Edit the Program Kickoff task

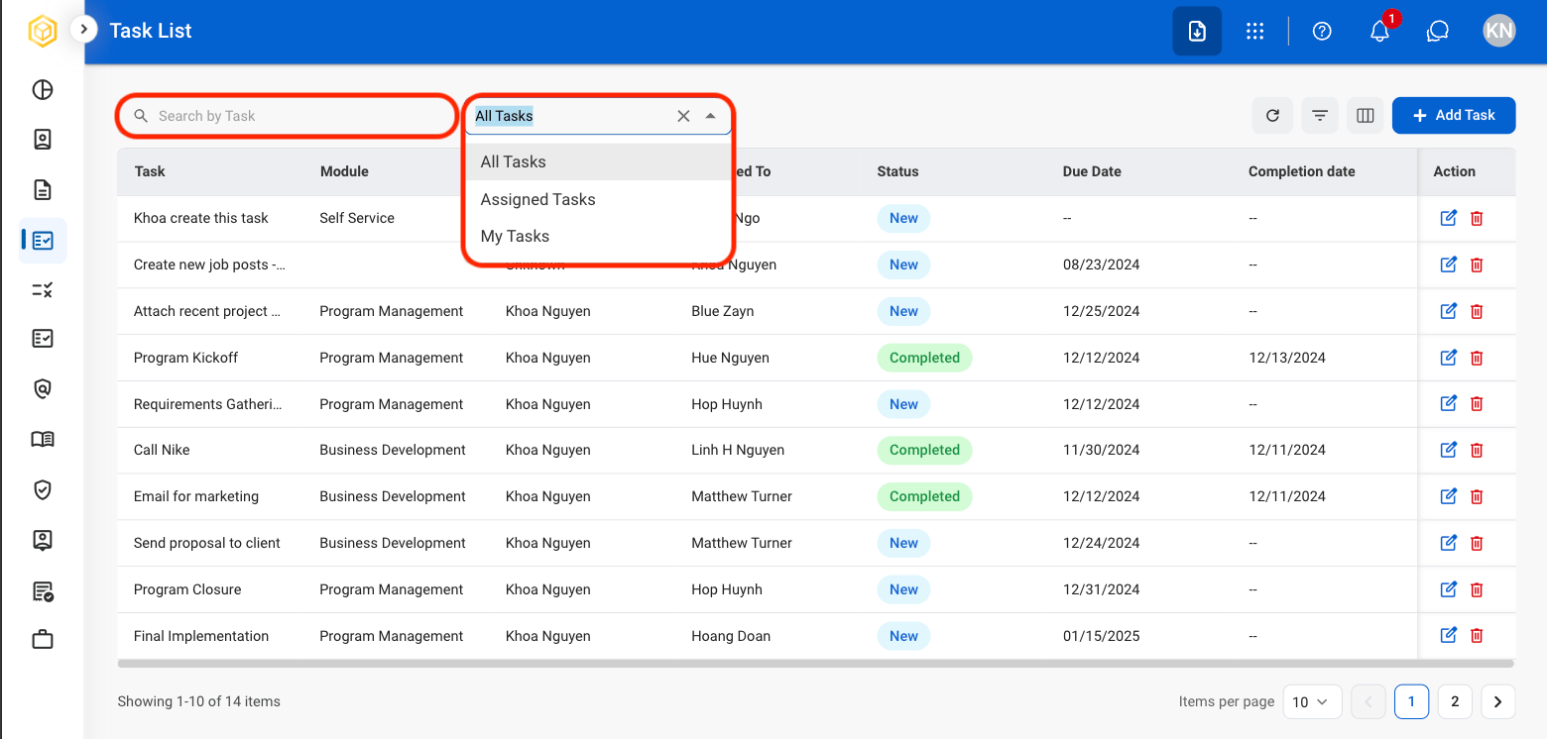(1448, 358)
